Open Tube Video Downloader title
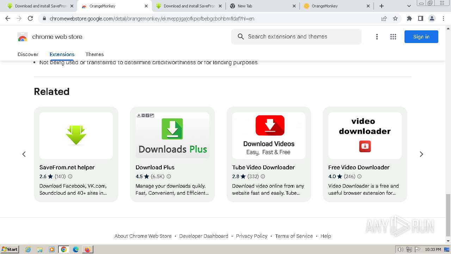The width and height of the screenshot is (451, 254). click(x=263, y=167)
